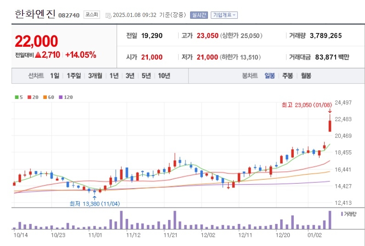Click the 10/14 date axis label
Screen dimensions: 365x246
21,235
